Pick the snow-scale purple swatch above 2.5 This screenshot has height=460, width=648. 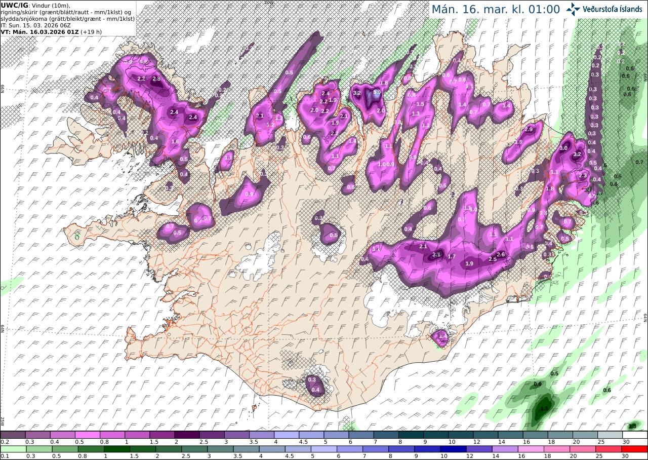212,435
